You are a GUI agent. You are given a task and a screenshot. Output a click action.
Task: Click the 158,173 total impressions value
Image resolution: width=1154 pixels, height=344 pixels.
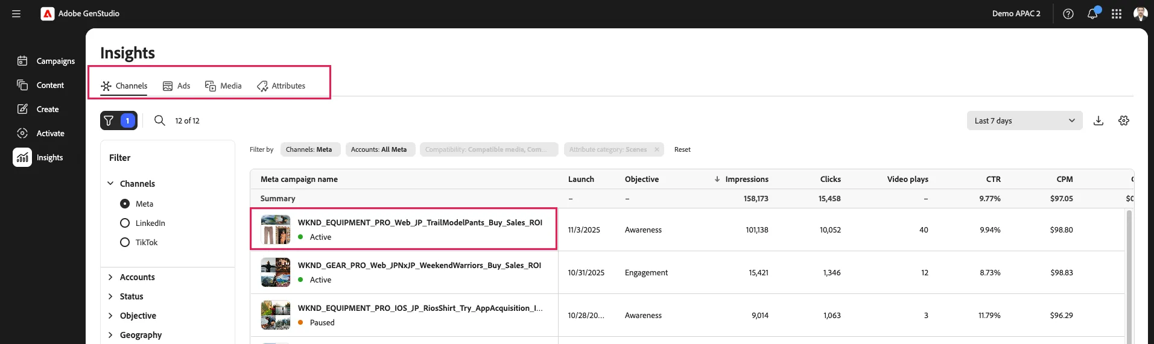[x=756, y=198]
